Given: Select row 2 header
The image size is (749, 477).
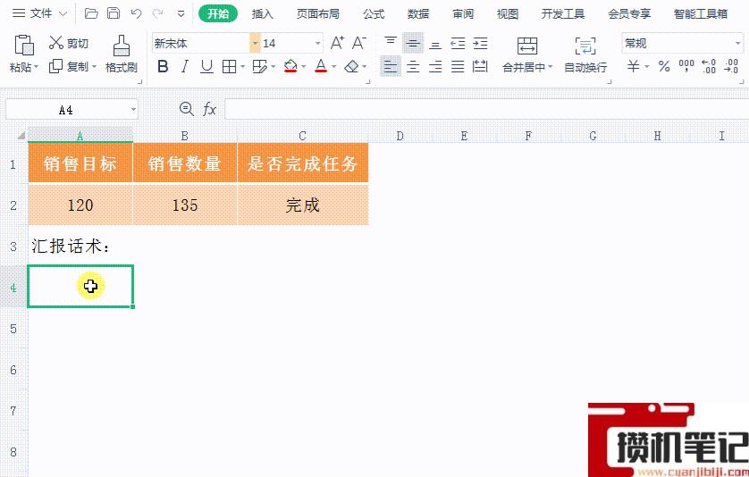Looking at the screenshot, I should [13, 205].
